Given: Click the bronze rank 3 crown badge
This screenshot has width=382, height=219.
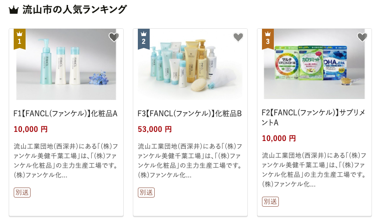Looking at the screenshot, I should click(268, 39).
